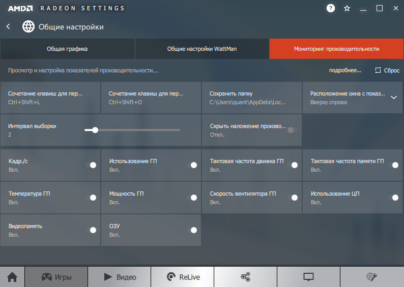Open the Preferences gear-wrench icon tab
The image size is (404, 287).
(371, 277)
